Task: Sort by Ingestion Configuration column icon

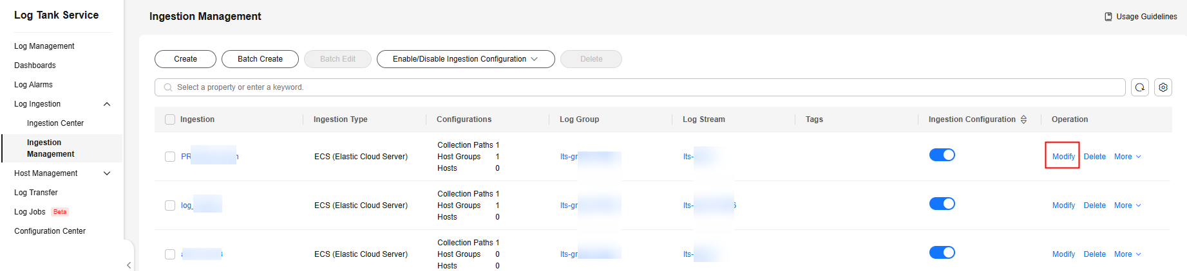Action: [x=1023, y=119]
